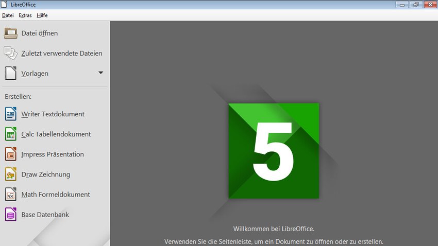This screenshot has height=246, width=438.
Task: Click the Writer Textdokument icon
Action: [11, 114]
